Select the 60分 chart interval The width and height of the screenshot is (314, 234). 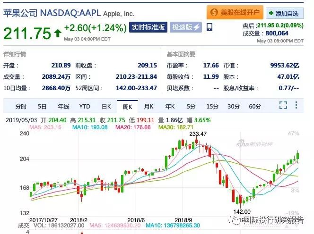[255, 106]
